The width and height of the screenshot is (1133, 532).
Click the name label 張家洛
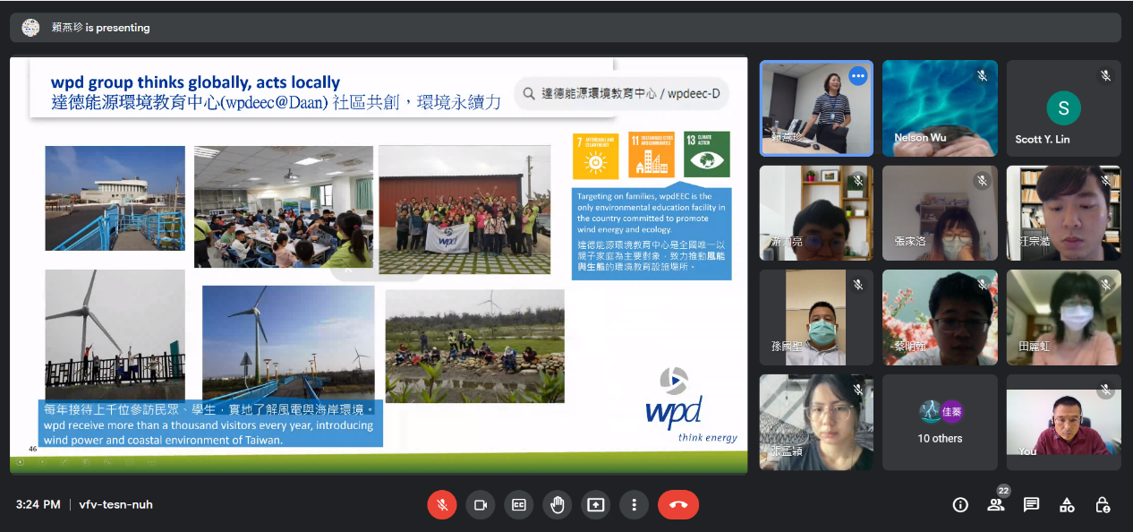point(910,242)
